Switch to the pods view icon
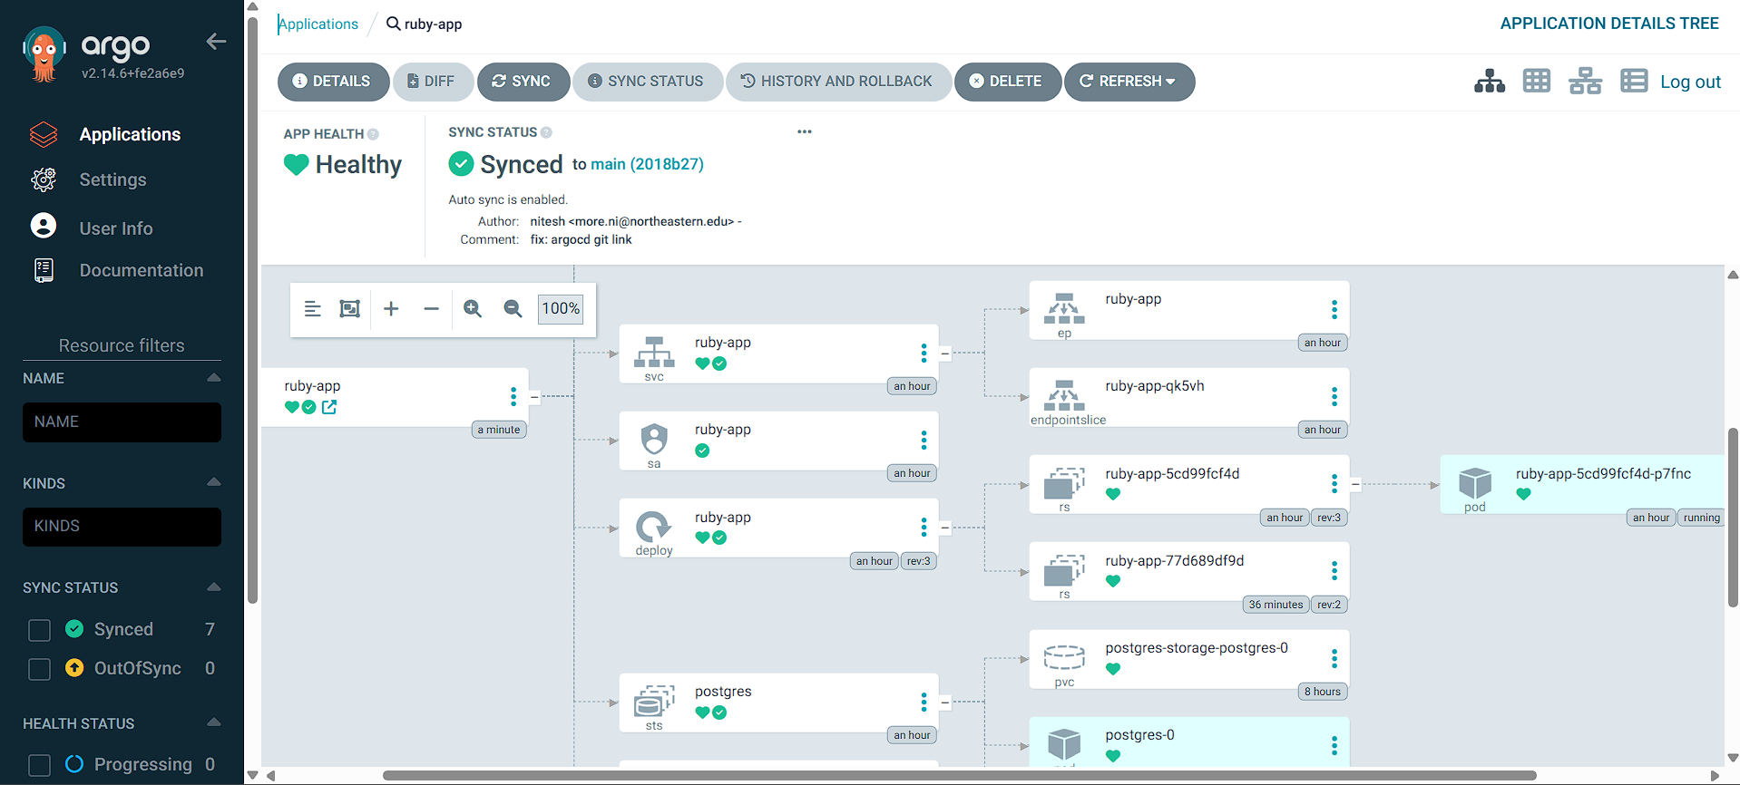The image size is (1740, 785). point(1536,82)
